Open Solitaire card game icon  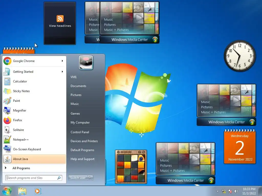click(x=7, y=130)
